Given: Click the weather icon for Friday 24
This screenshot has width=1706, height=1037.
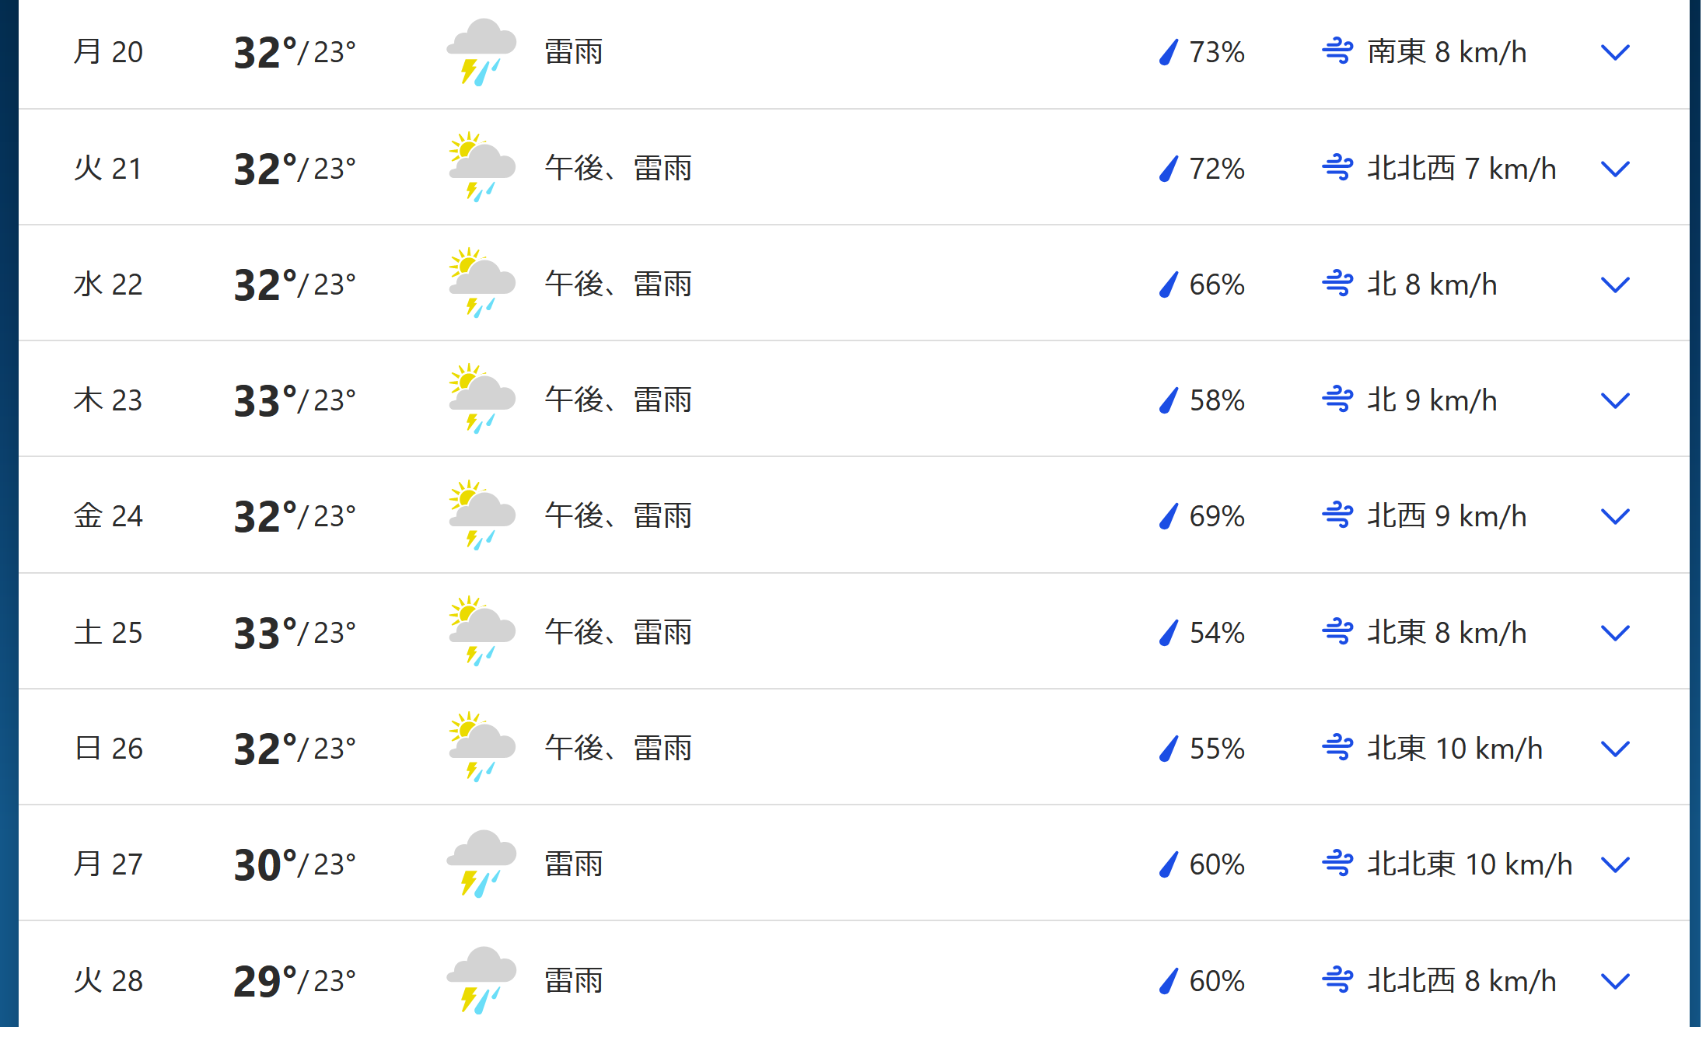Looking at the screenshot, I should tap(482, 516).
